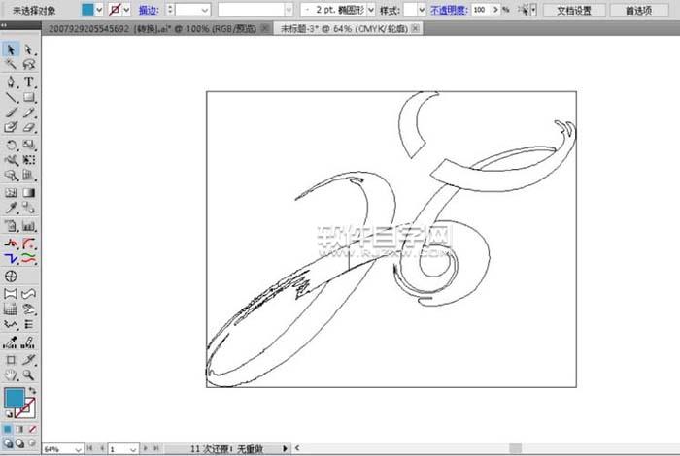Select the Rectangle shape tool

[x=29, y=97]
